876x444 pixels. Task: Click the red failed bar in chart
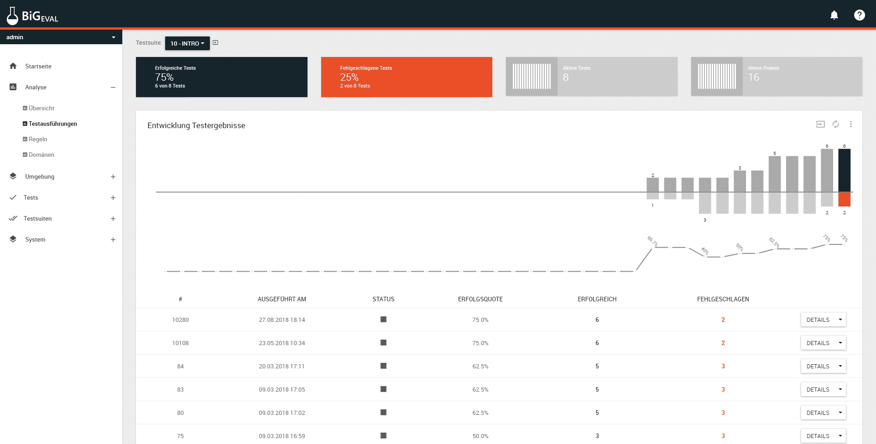point(844,199)
